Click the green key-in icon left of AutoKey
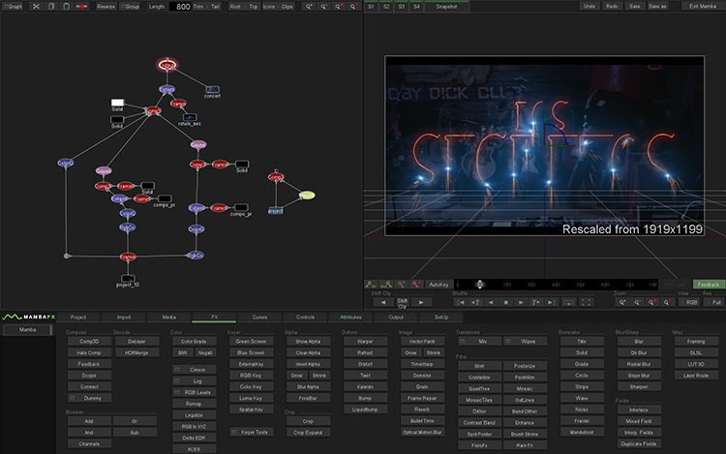The width and height of the screenshot is (726, 454). click(371, 285)
